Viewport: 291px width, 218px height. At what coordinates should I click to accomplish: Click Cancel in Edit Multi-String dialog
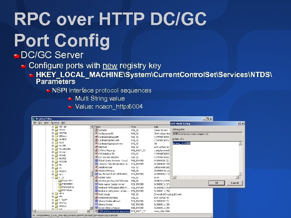234,183
